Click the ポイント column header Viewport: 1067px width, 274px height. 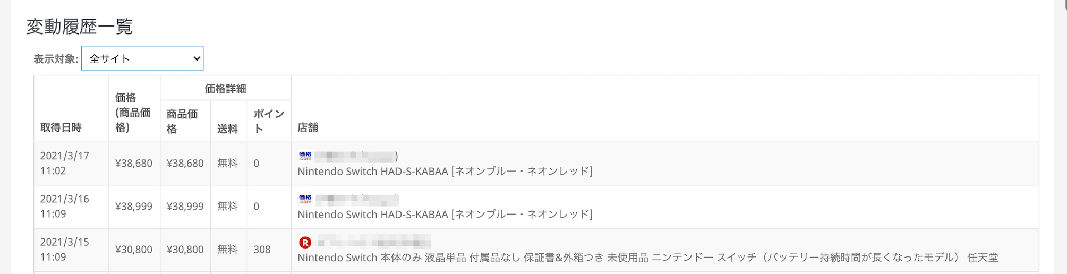point(268,121)
